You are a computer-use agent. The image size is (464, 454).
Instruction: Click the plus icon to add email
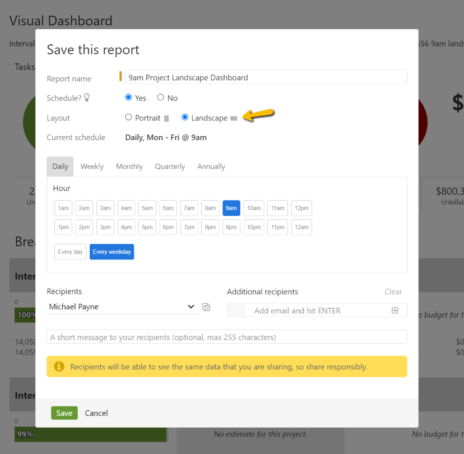(395, 311)
